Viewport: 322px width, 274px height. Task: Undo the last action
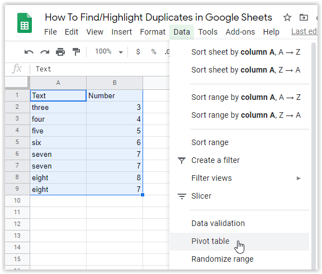29,52
